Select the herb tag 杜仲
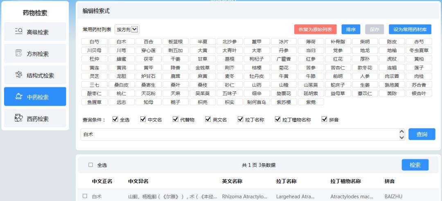 [x=95, y=59]
